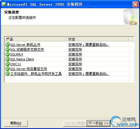Click green check icon beside SQL 安装程序支持文件
Image resolution: width=140 pixels, height=129 pixels.
(x=7, y=49)
